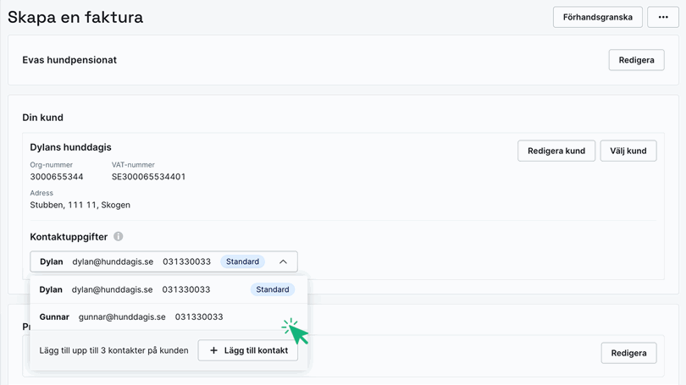Collapse contact dropdown using the chevron arrow
This screenshot has height=385, width=686.
[x=283, y=262]
